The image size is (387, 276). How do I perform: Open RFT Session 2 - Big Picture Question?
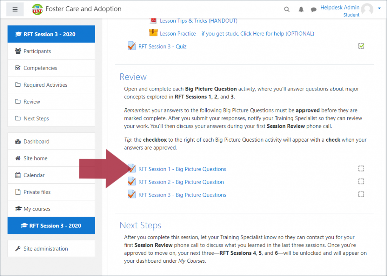point(181,182)
